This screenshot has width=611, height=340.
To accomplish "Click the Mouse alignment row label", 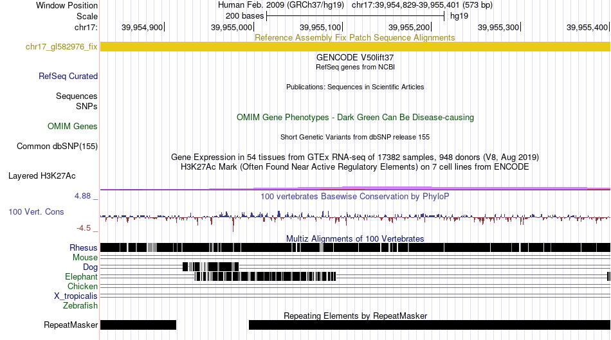I will click(85, 258).
